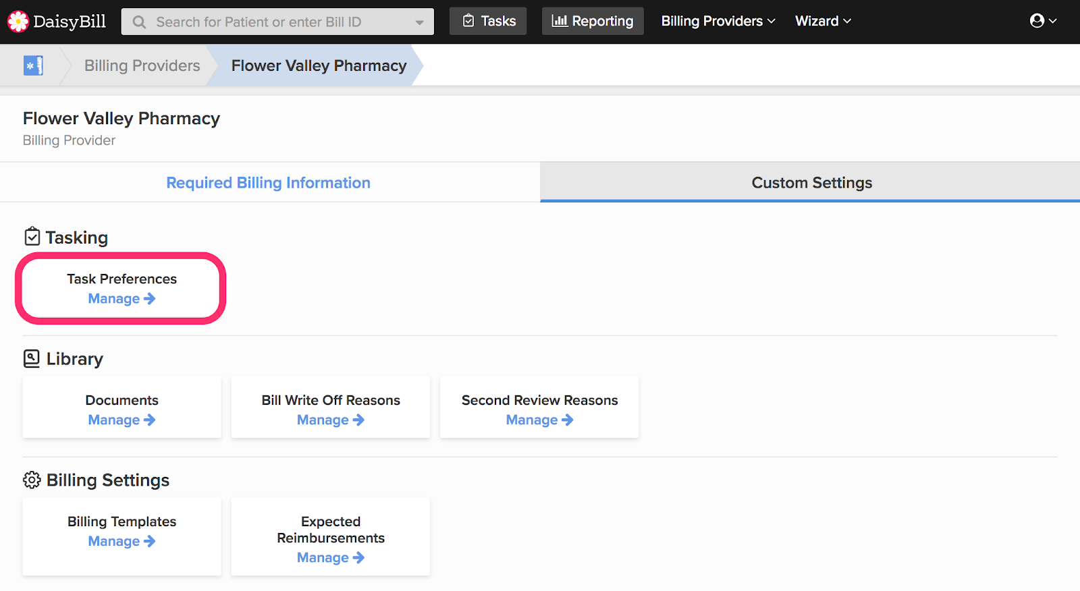The image size is (1080, 591).
Task: Click the Task Preferences card title
Action: (122, 279)
